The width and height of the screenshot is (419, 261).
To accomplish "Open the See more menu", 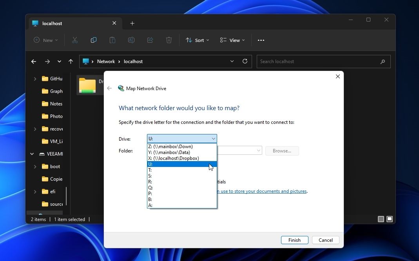I will click(261, 40).
